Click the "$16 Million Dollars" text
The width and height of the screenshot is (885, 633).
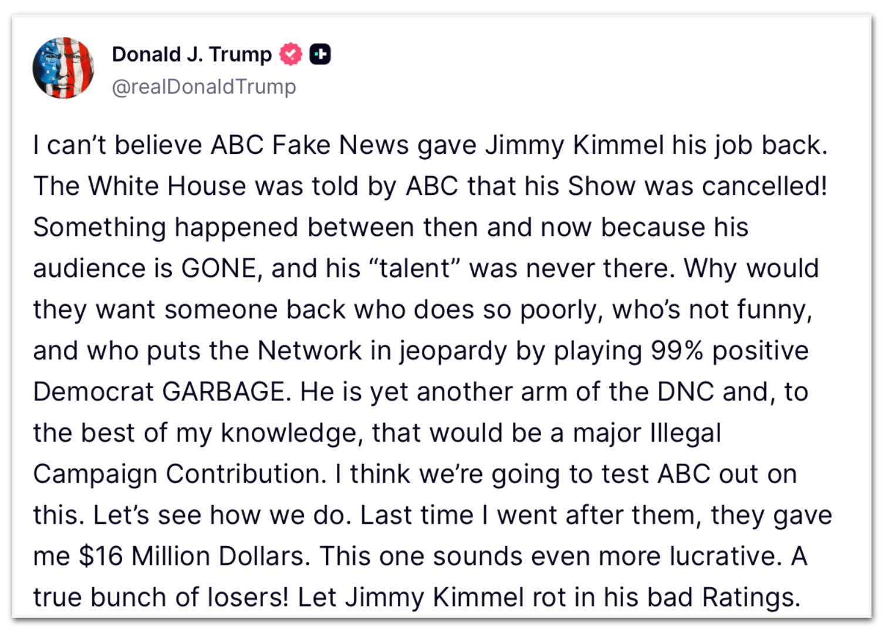pyautogui.click(x=194, y=556)
